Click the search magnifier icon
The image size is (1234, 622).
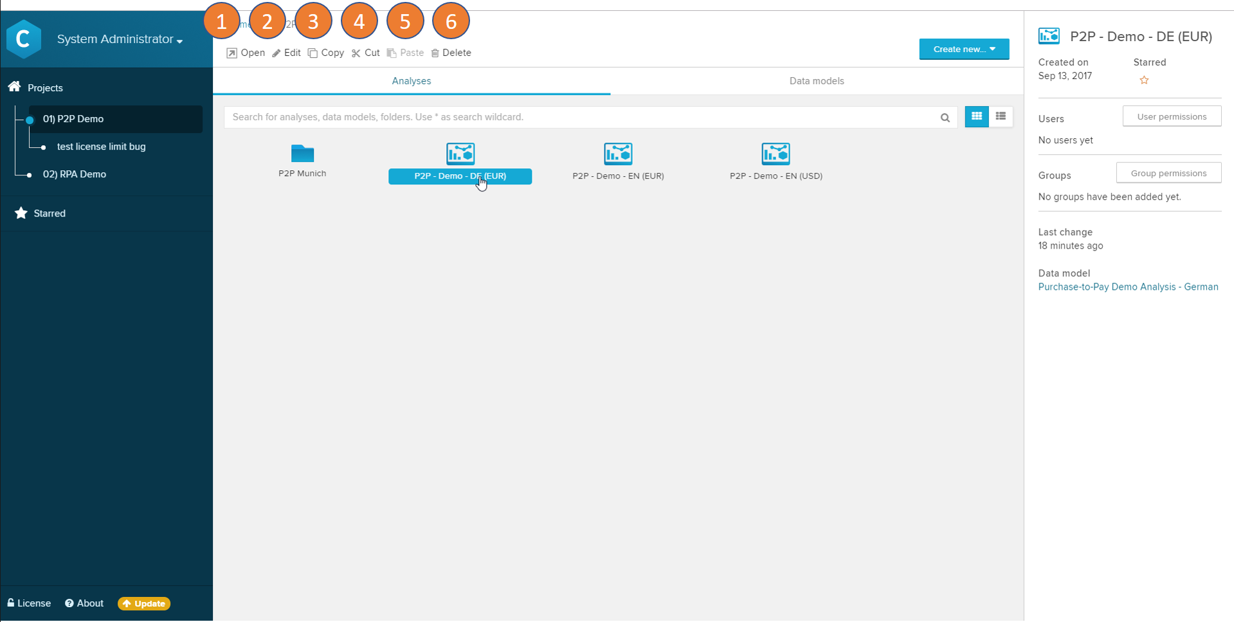coord(945,118)
